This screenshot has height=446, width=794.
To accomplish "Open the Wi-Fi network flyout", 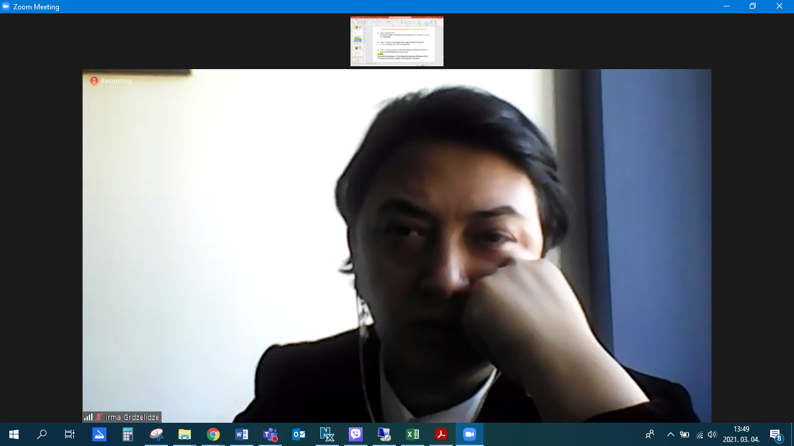I will (699, 434).
